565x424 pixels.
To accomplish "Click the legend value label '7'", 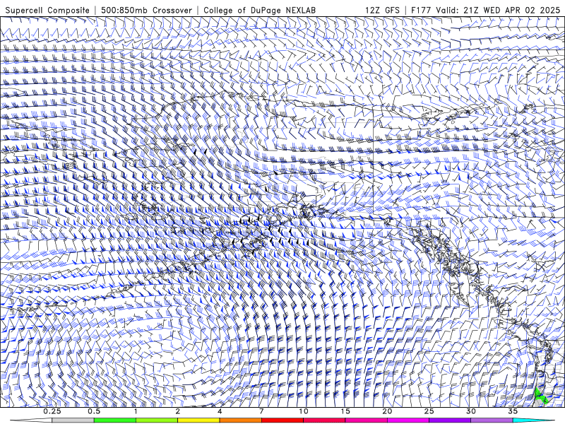I will (261, 411).
